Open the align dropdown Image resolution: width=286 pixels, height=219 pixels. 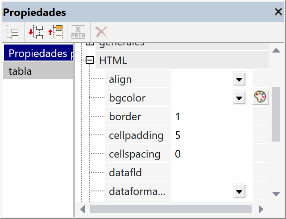[240, 80]
